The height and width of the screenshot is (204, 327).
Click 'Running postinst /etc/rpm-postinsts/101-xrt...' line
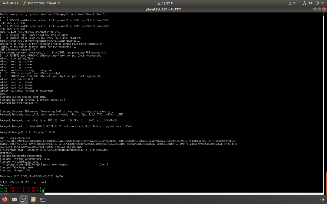click(31, 32)
